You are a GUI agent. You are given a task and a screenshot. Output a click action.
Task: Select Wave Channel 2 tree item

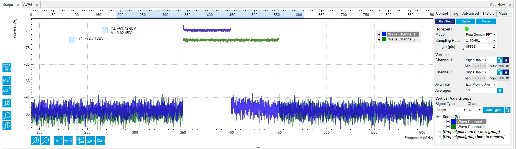471,127
